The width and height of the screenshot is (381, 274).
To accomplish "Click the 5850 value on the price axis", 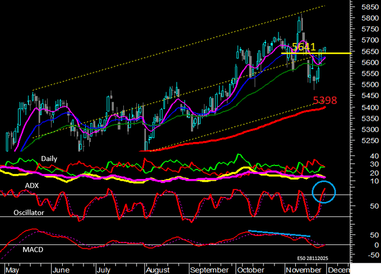I will [368, 7].
